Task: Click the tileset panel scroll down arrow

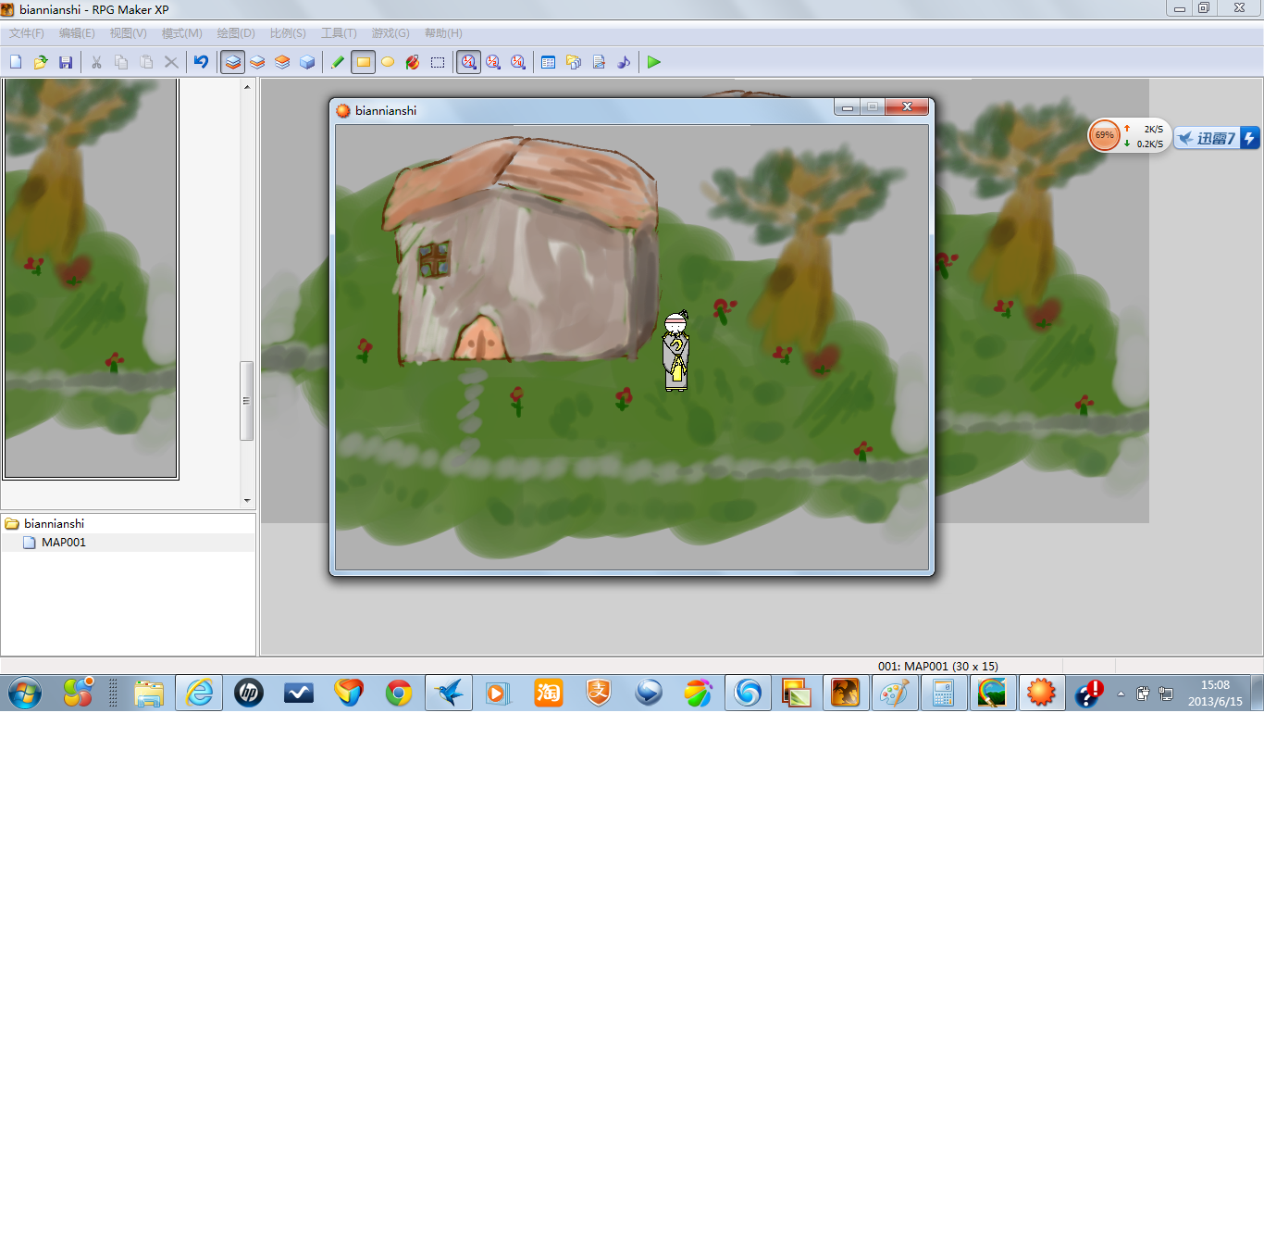Action: pyautogui.click(x=247, y=501)
